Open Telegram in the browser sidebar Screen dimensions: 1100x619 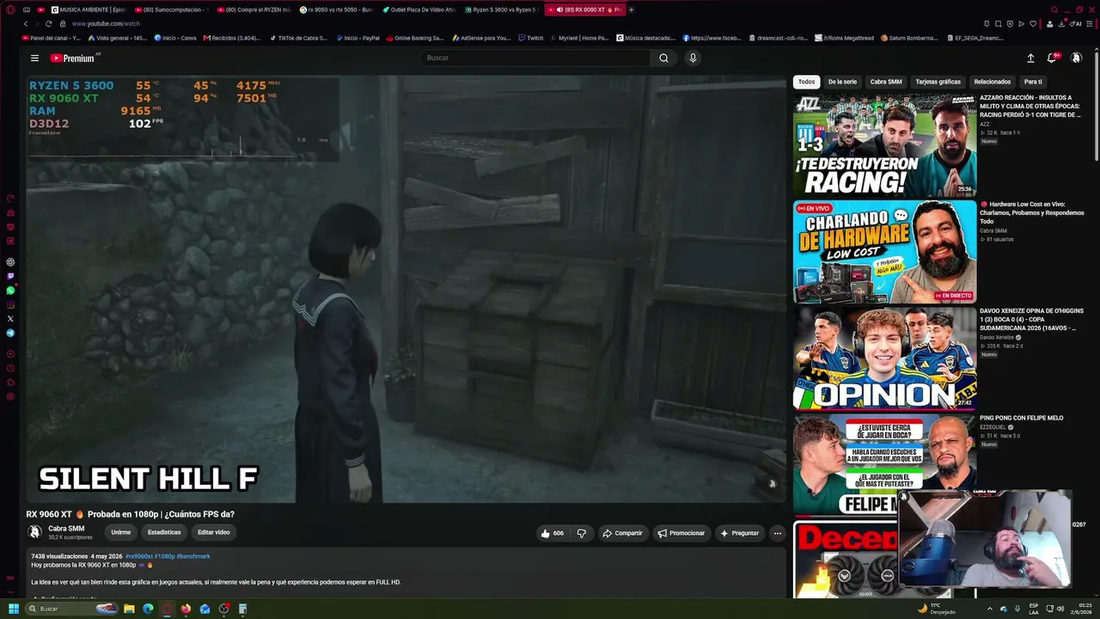pos(10,333)
